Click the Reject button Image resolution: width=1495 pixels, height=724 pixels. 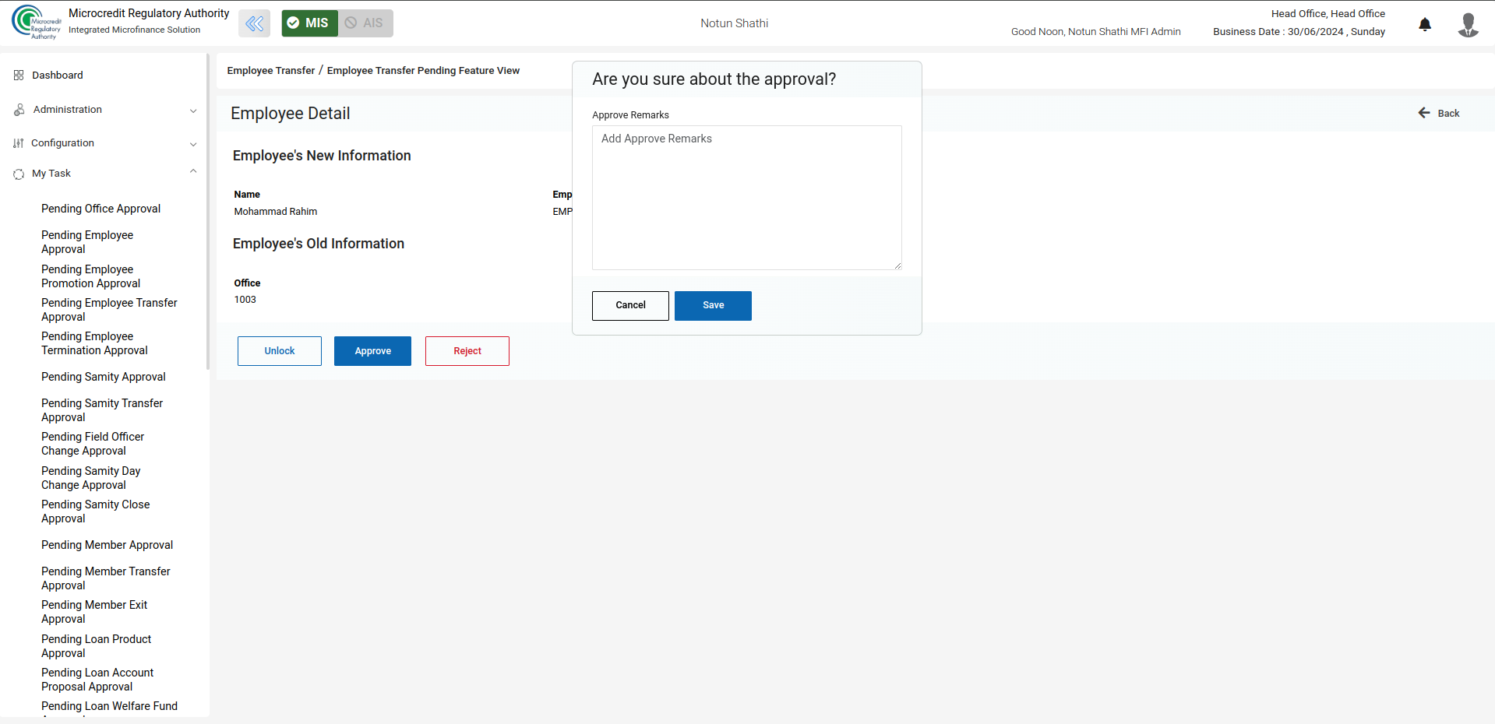[x=467, y=351]
